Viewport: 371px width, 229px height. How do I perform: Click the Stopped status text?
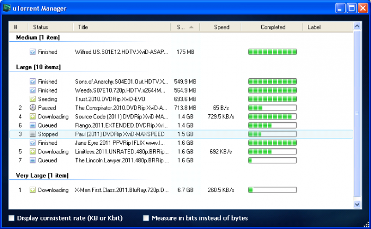(48, 134)
